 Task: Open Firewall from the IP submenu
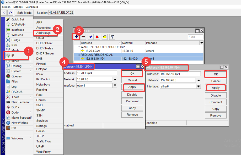[41, 64]
